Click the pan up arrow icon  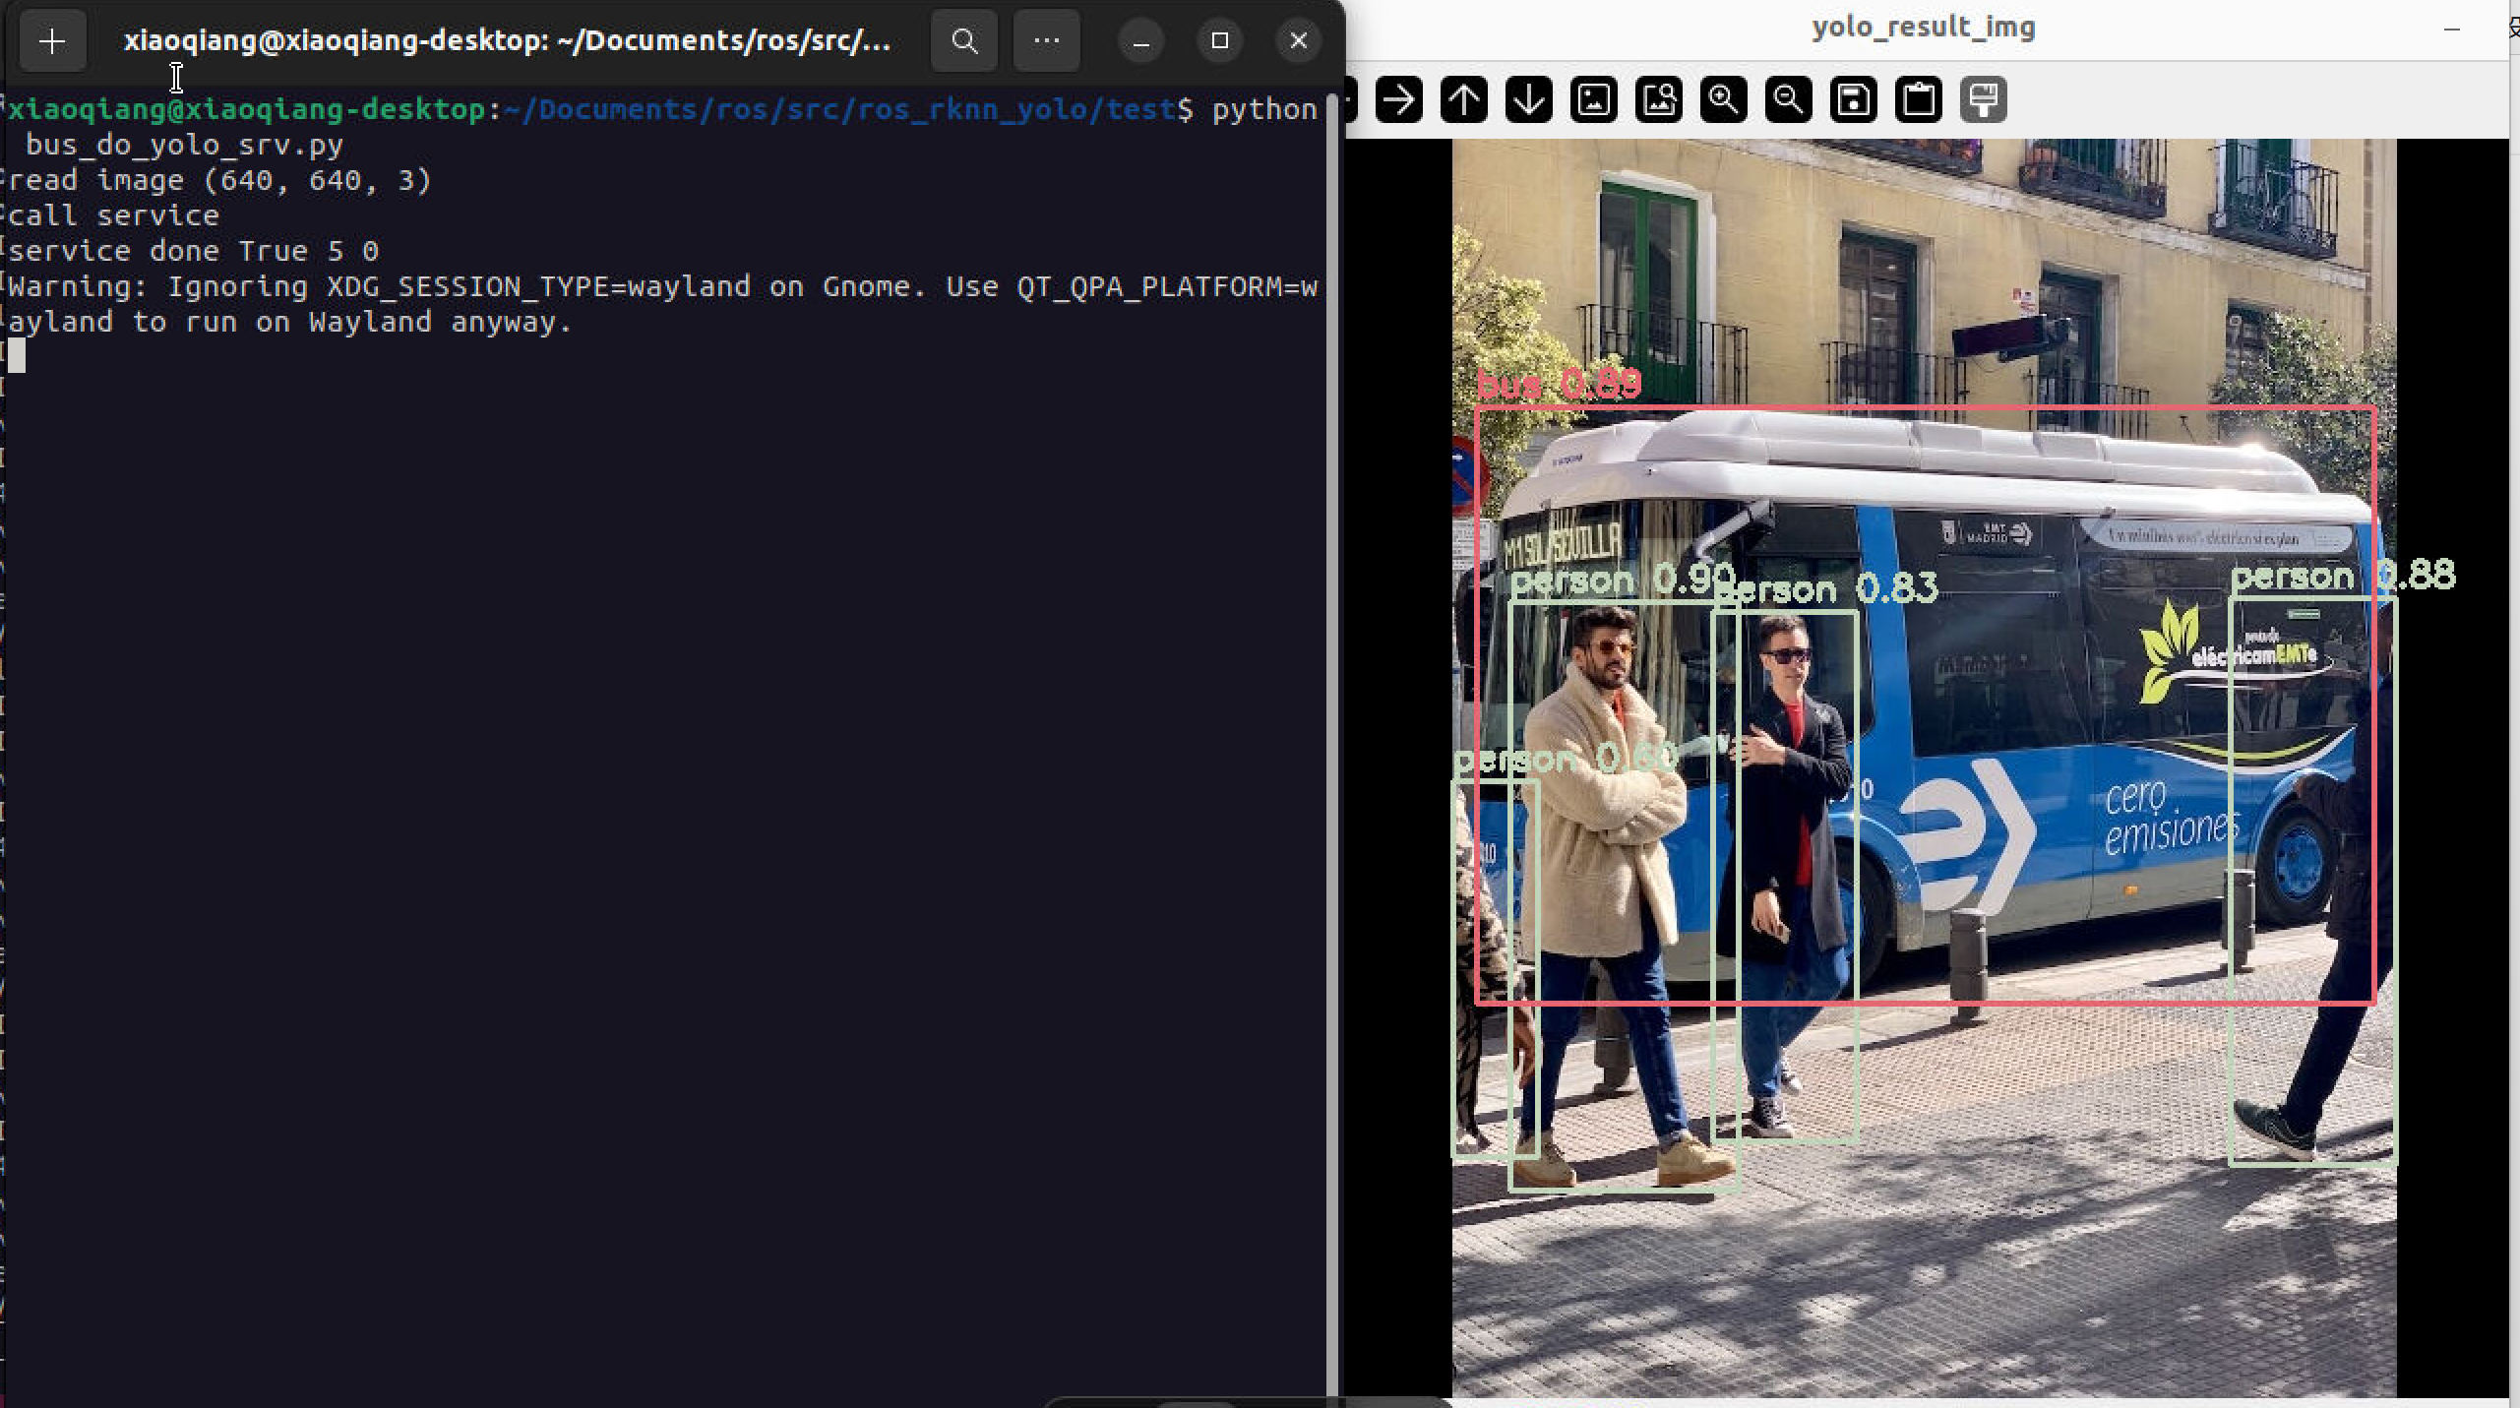click(x=1463, y=99)
